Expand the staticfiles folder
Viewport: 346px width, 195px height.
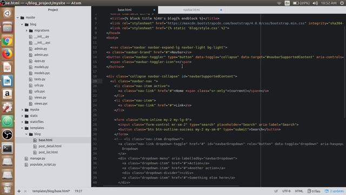tap(22, 122)
